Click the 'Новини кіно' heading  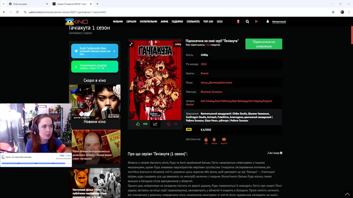[x=95, y=122]
